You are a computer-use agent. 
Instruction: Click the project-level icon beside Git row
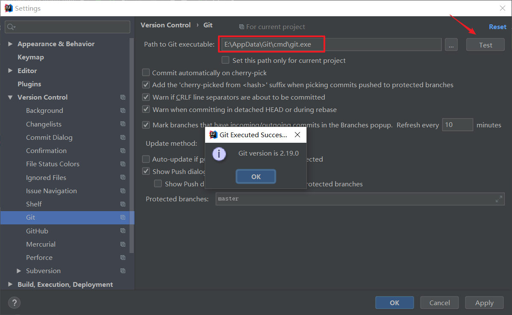click(123, 218)
